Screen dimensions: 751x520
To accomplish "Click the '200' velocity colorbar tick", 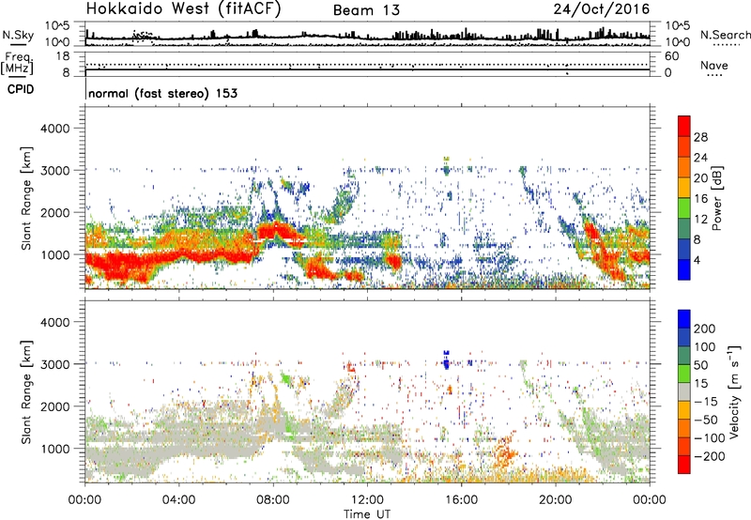I will (705, 329).
